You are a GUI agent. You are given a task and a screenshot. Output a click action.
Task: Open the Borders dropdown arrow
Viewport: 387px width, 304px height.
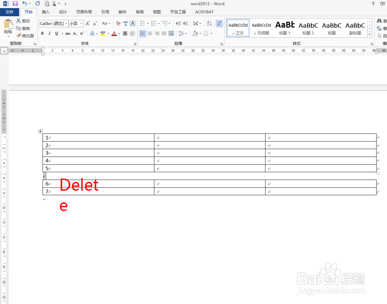(212, 33)
